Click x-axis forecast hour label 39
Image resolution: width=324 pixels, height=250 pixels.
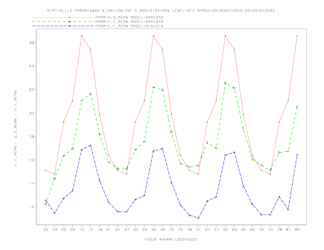[x=162, y=230]
